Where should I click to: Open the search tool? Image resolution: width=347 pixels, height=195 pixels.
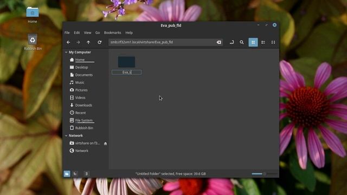[x=242, y=42]
